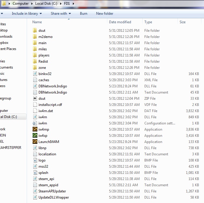
Task: Open the Share with dropdown
Action: pos(61,14)
